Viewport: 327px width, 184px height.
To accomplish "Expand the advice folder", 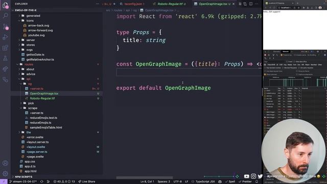I will point(31,74).
